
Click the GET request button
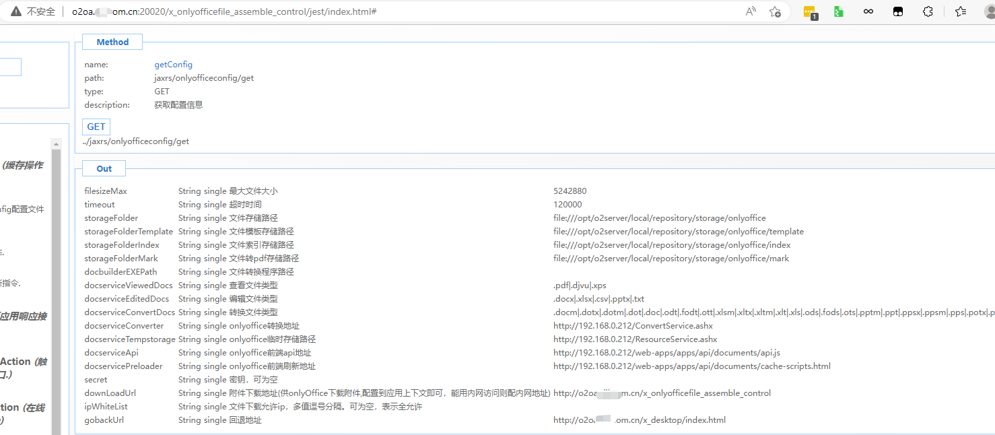[96, 127]
